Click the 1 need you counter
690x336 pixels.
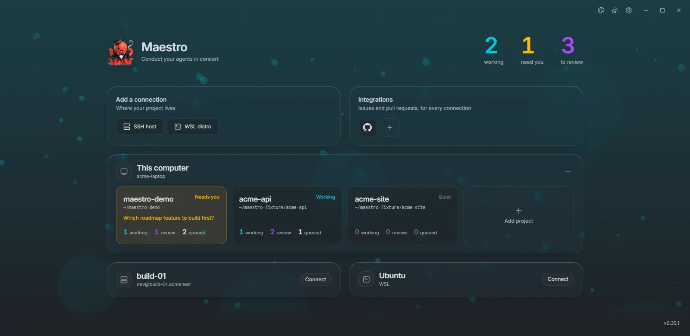pyautogui.click(x=532, y=50)
